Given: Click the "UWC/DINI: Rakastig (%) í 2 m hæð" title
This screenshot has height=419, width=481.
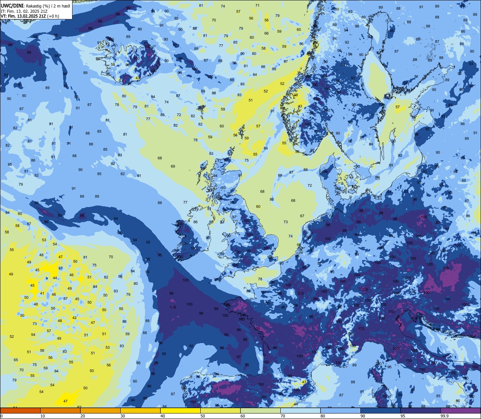Looking at the screenshot, I should point(35,6).
